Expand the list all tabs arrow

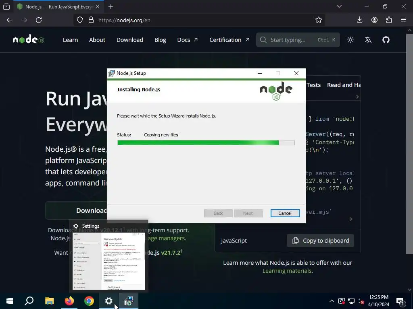click(339, 6)
